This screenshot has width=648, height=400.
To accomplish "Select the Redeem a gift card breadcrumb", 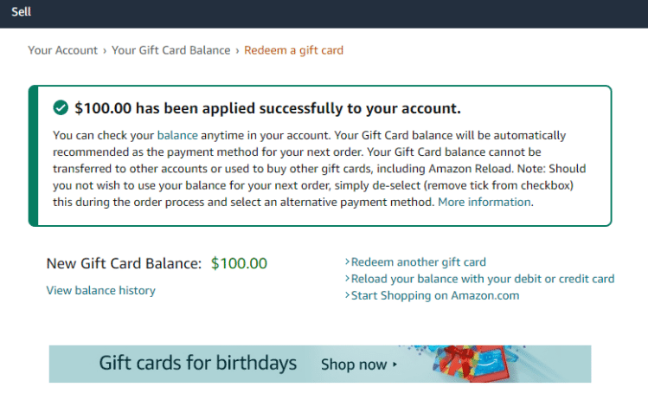I will pyautogui.click(x=293, y=50).
